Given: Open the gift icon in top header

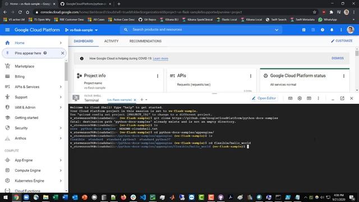Looking at the screenshot, I should (x=304, y=30).
